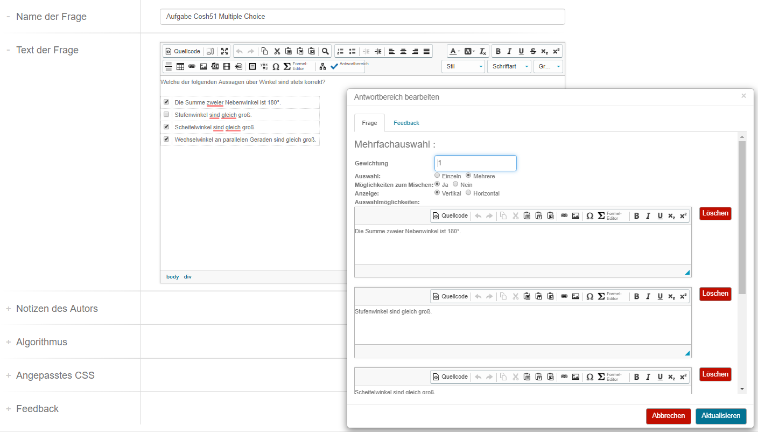Viewport: 758px width, 432px height.
Task: Set Möglichkeiten zum Mischen to Nein
Action: 455,184
